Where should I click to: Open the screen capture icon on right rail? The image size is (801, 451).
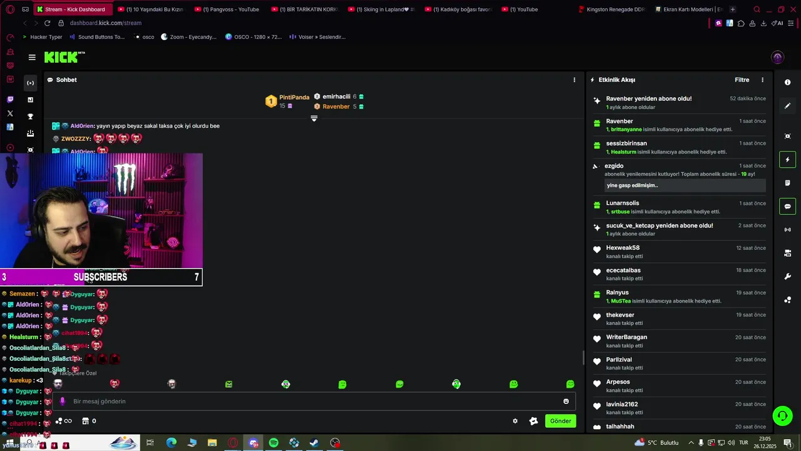[x=787, y=136]
